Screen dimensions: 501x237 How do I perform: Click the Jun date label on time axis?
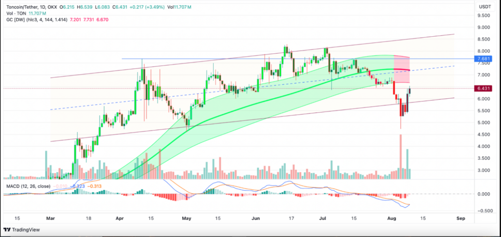pyautogui.click(x=256, y=218)
